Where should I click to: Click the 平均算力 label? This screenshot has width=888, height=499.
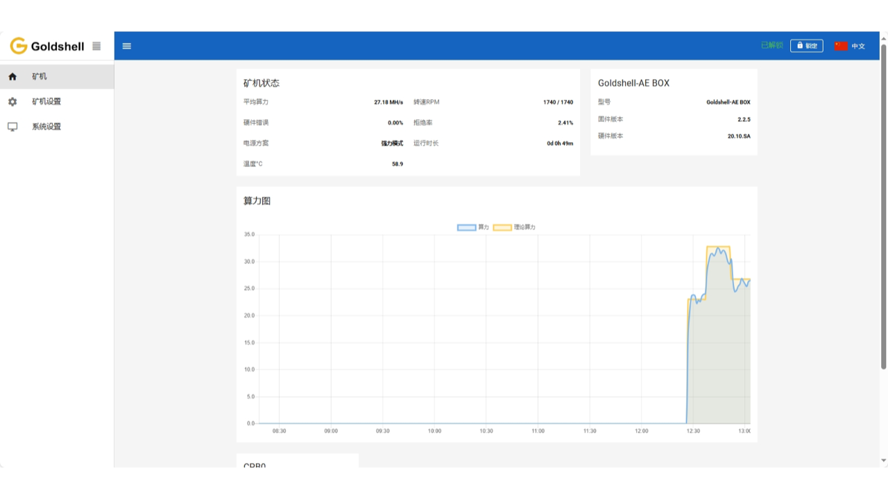coord(256,103)
